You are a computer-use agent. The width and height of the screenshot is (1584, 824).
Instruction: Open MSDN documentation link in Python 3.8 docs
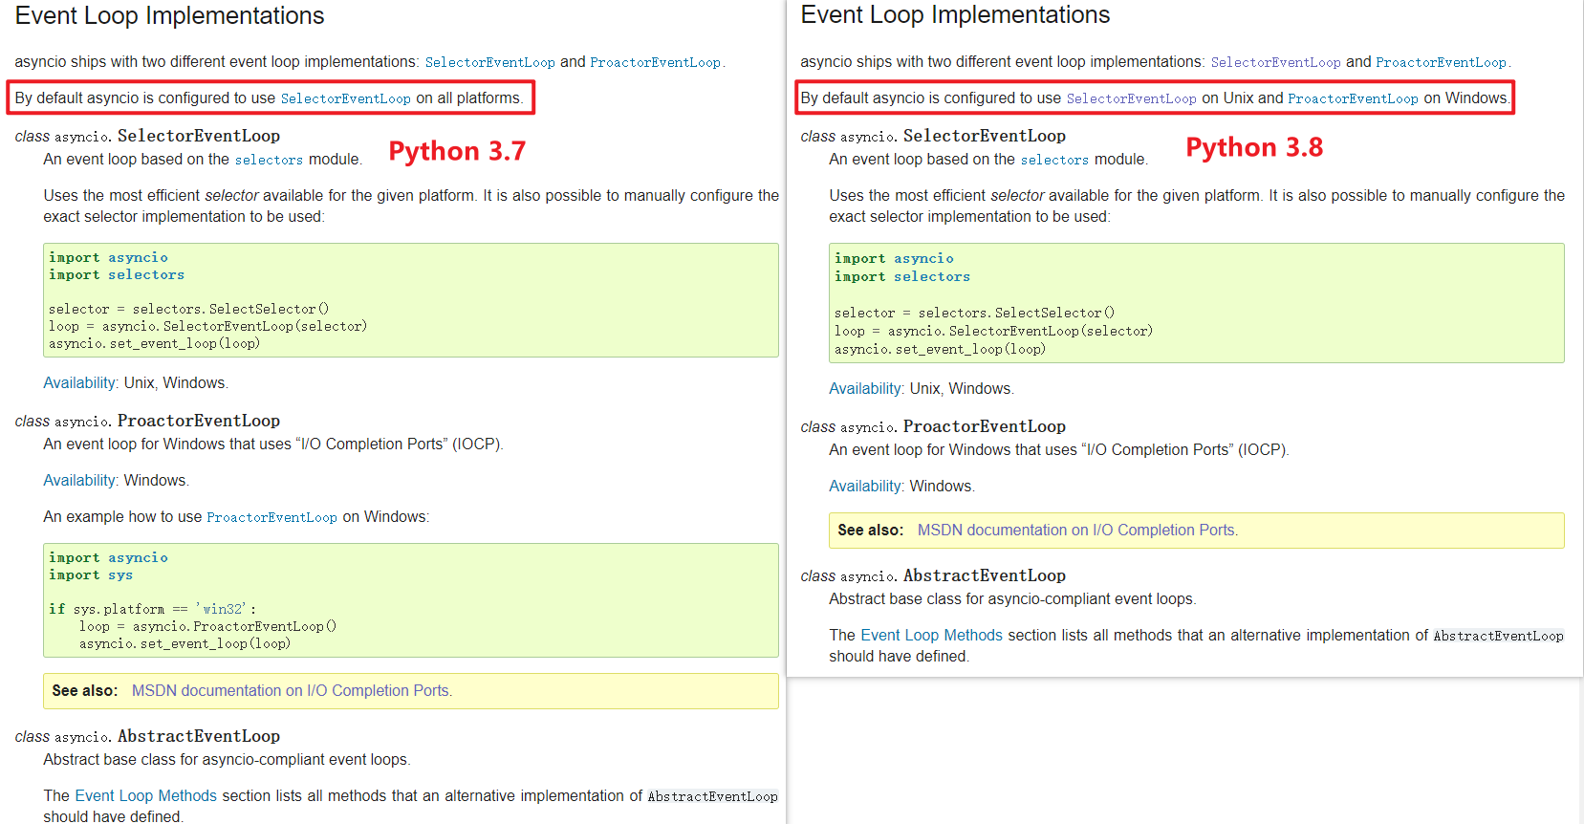click(x=1077, y=530)
